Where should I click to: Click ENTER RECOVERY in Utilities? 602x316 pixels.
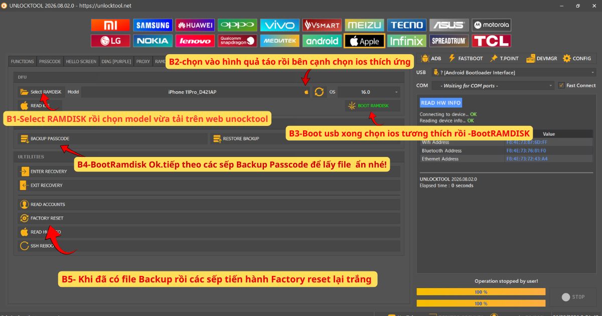coord(209,172)
